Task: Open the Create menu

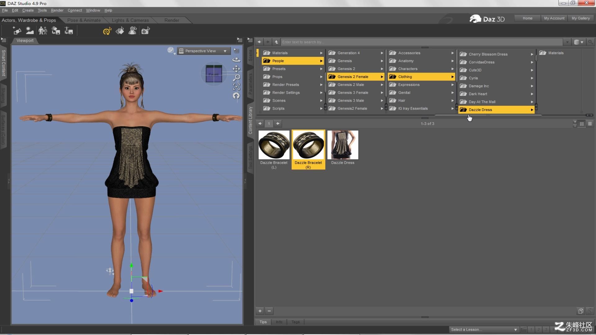Action: tap(28, 10)
